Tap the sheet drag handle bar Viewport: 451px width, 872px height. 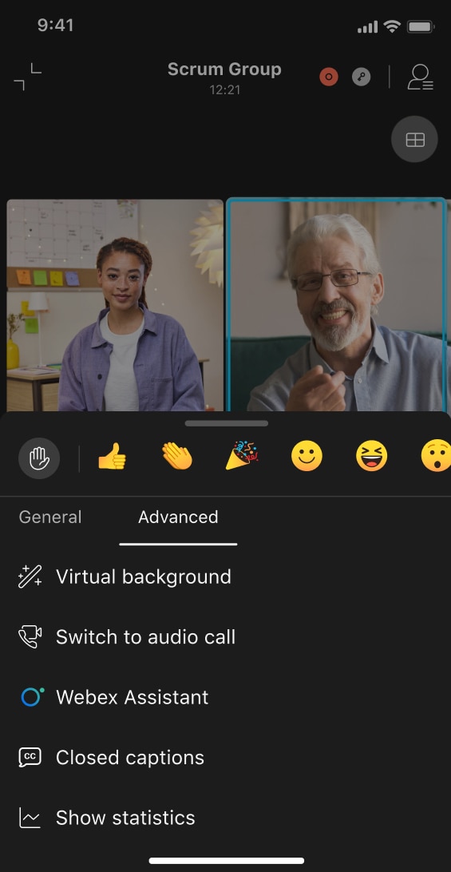[x=227, y=423]
